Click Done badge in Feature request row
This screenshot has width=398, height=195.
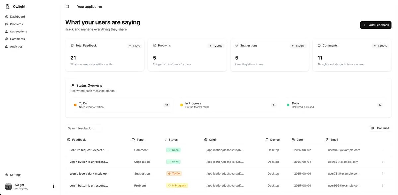(x=173, y=150)
